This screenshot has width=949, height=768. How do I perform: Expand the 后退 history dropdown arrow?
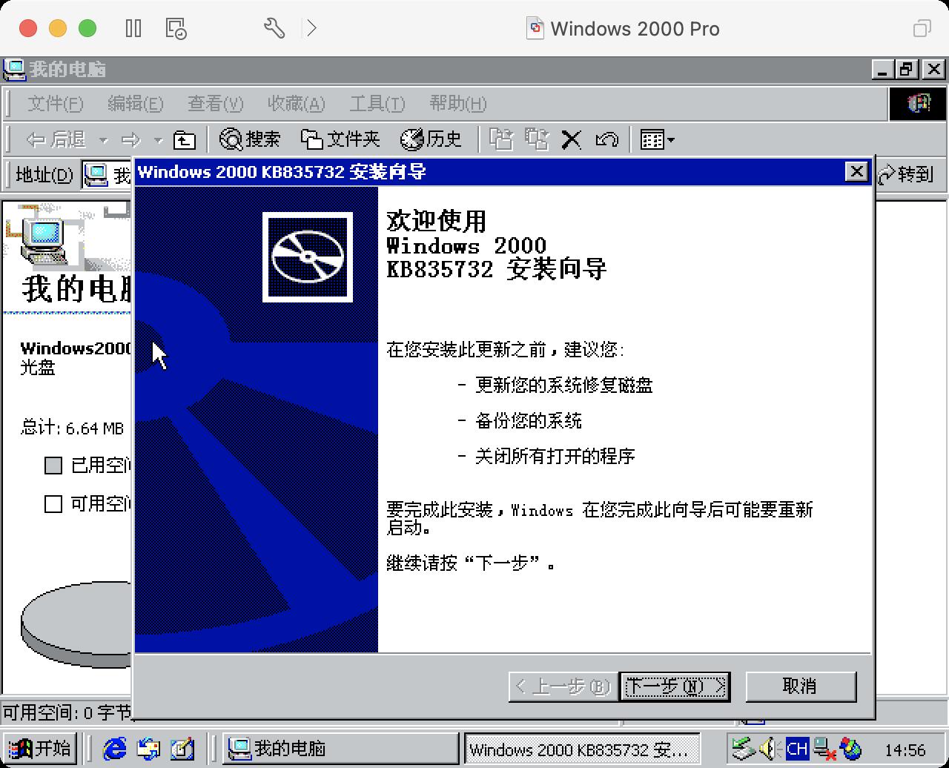point(103,139)
